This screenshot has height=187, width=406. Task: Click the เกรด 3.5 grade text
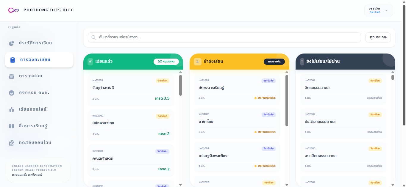[x=162, y=98]
